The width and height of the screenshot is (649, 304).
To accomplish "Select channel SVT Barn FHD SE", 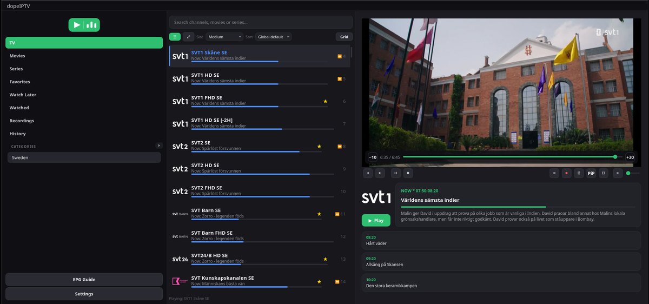I will [x=260, y=236].
